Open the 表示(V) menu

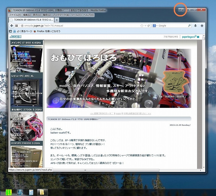[x=37, y=15]
